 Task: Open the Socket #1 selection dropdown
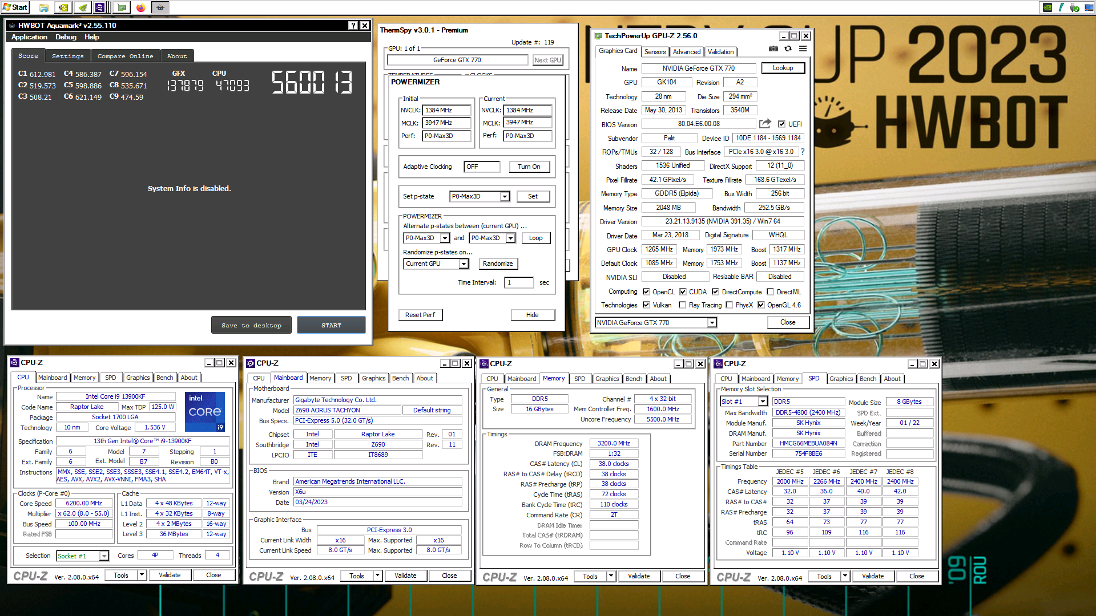104,556
